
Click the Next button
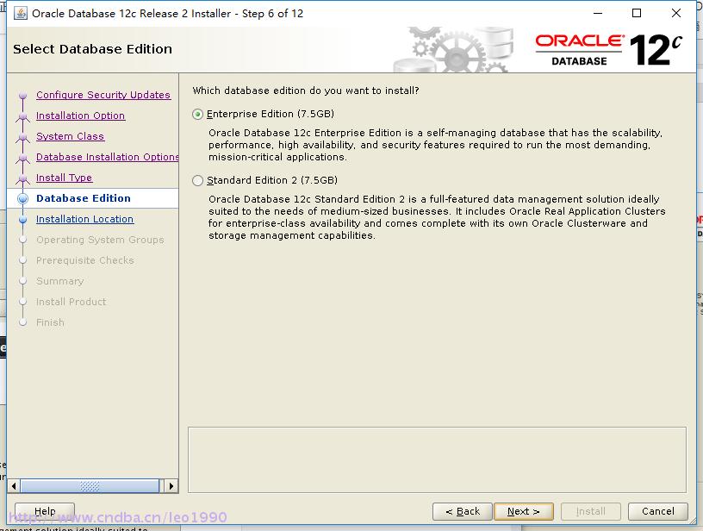click(523, 511)
